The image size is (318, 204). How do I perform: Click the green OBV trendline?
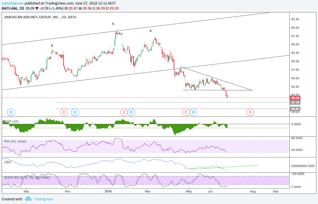point(224,167)
